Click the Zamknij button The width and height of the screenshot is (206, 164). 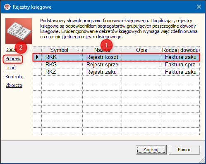pos(151,150)
